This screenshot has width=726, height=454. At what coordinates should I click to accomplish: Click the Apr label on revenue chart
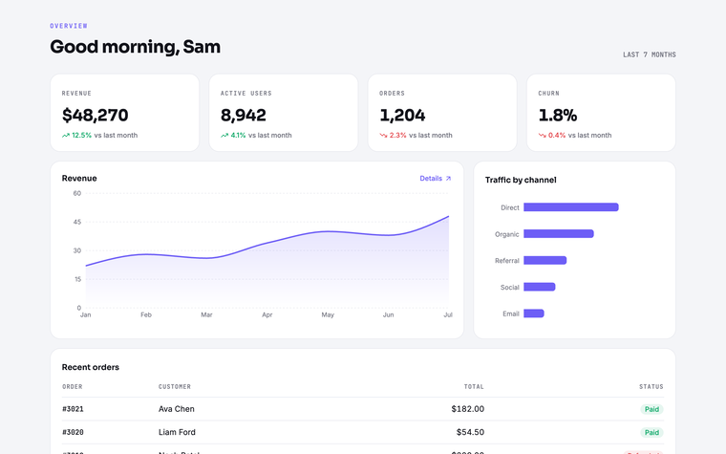pos(267,314)
